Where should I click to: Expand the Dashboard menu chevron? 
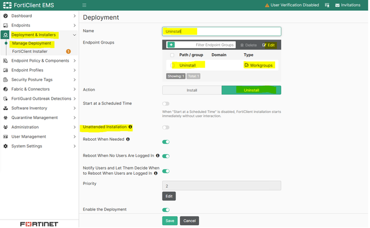(x=74, y=16)
